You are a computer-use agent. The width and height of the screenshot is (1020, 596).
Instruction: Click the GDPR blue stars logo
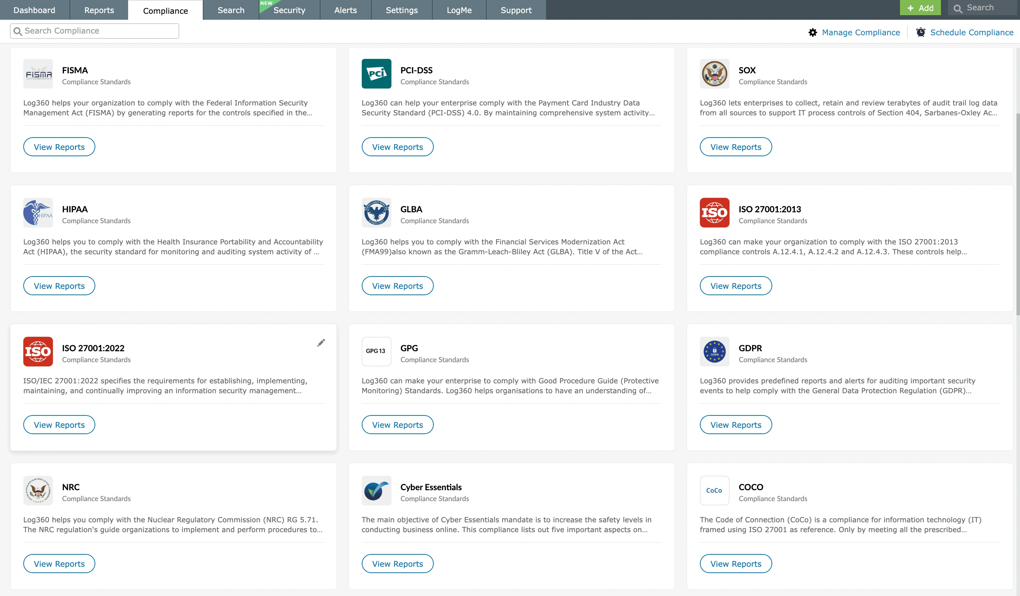[714, 351]
